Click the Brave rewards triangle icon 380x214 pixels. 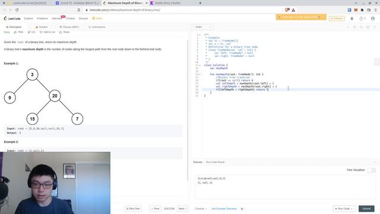click(x=293, y=10)
